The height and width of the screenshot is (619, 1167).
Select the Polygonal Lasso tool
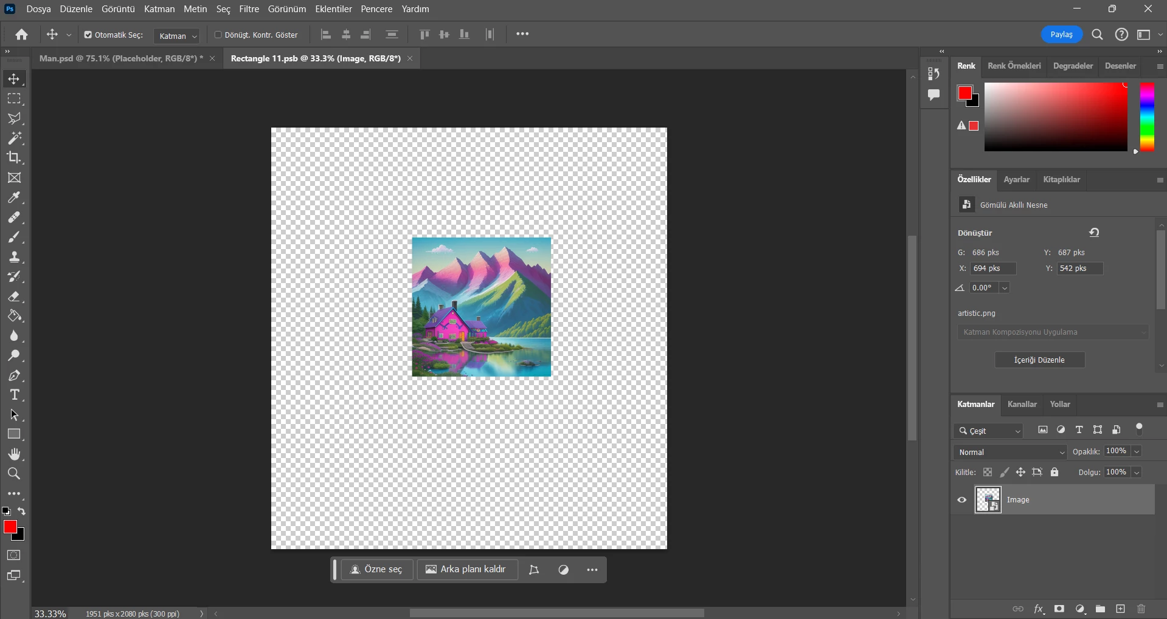[x=14, y=118]
